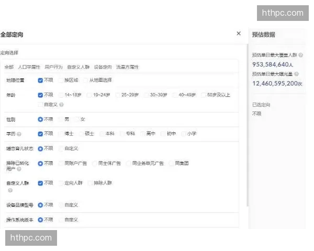Check 高中 education level
The width and height of the screenshot is (314, 251).
pos(143,134)
